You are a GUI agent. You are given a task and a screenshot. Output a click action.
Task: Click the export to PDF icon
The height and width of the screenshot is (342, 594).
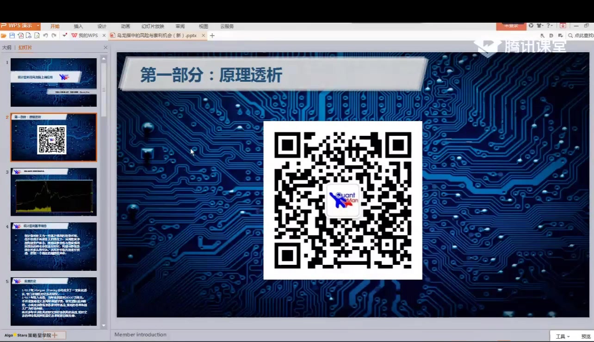(x=20, y=36)
